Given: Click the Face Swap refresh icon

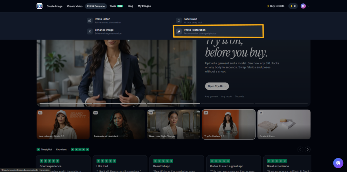Looking at the screenshot, I should pos(179,21).
